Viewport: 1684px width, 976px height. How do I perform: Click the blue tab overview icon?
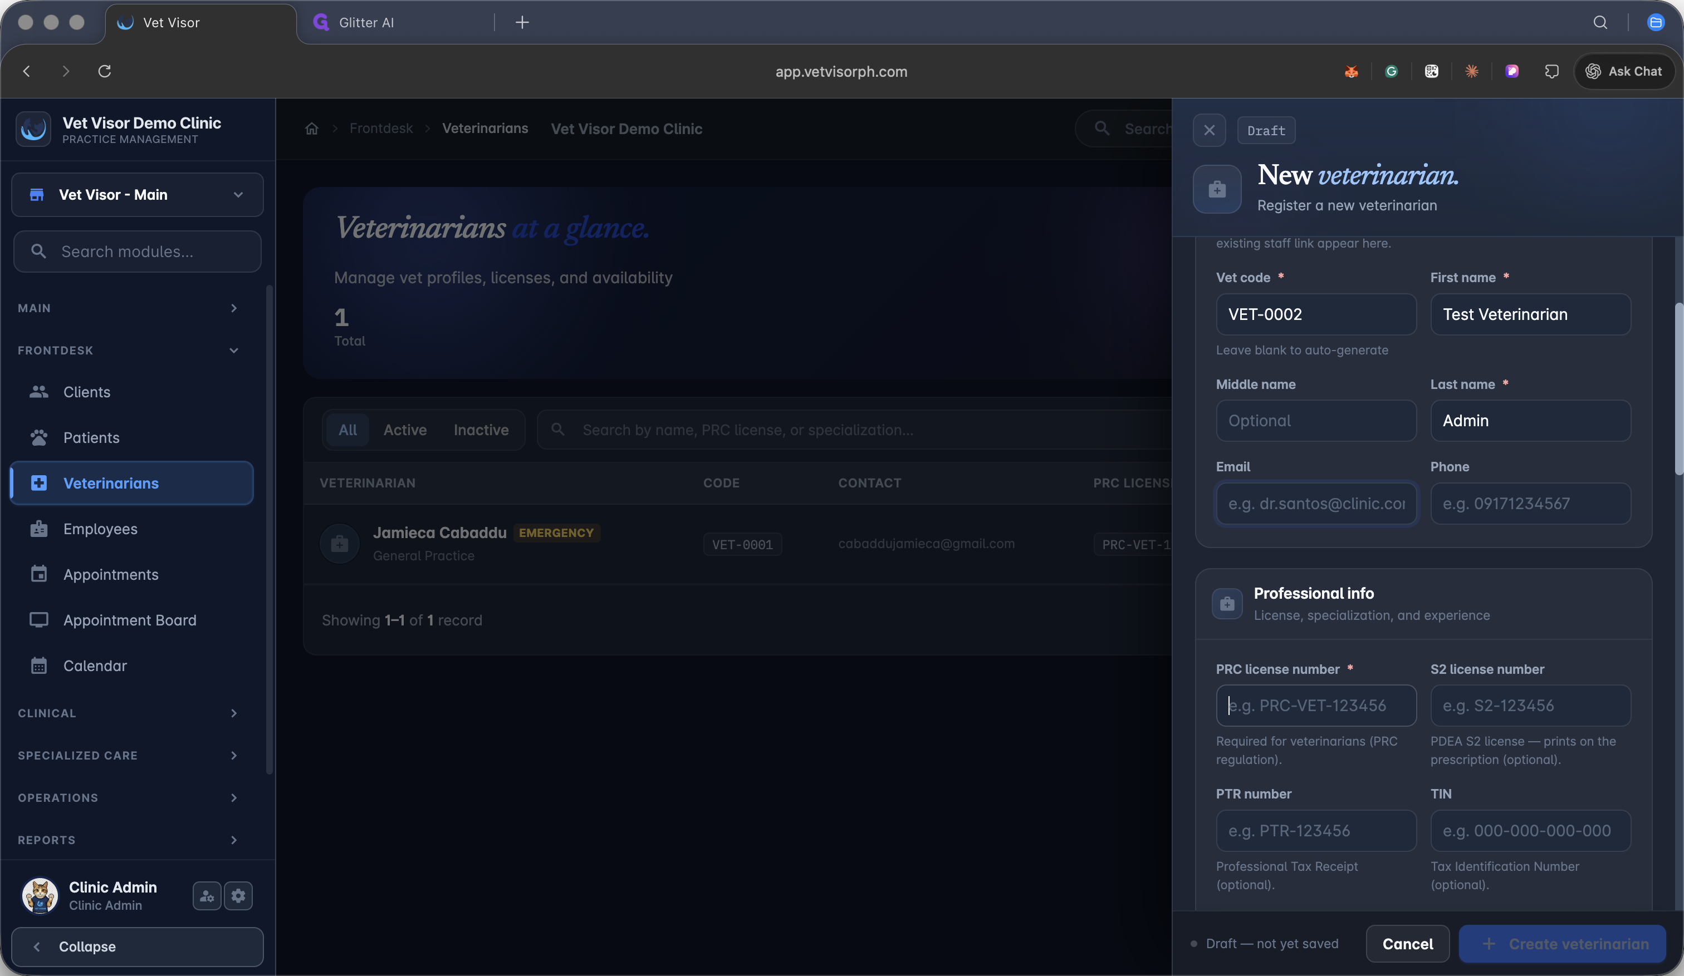[x=1655, y=23]
